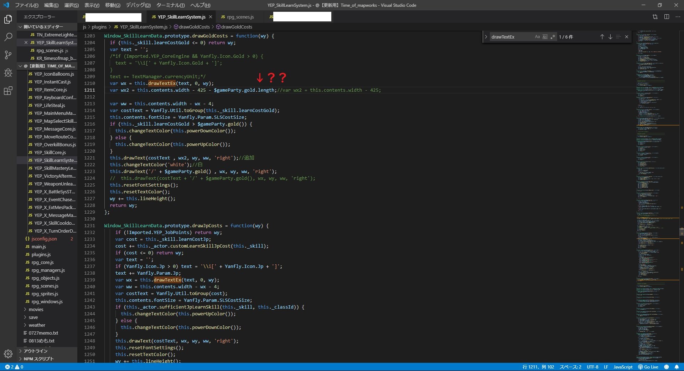Toggle Match Whole Word in find
684x371 pixels.
tap(545, 37)
